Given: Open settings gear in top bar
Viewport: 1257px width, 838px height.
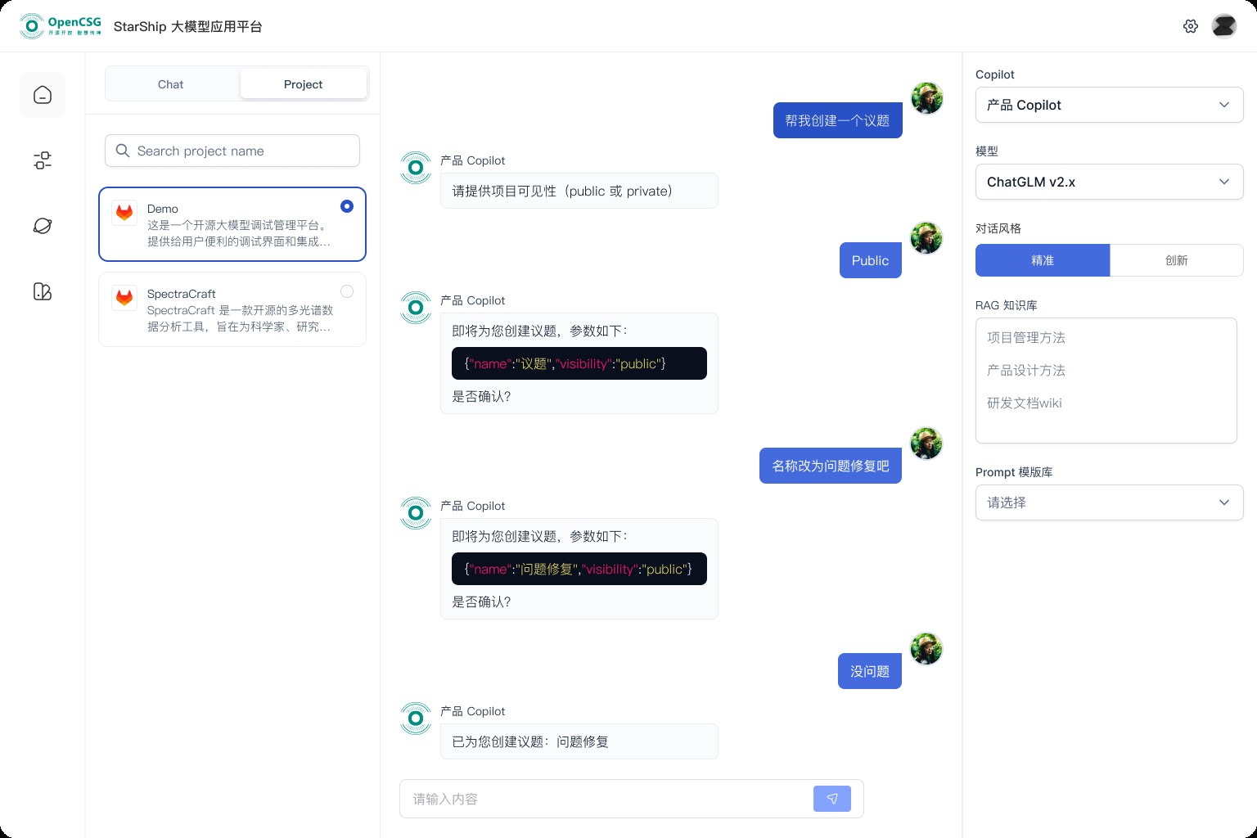Looking at the screenshot, I should [1191, 26].
